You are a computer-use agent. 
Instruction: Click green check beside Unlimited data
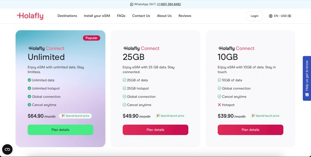coord(29,80)
